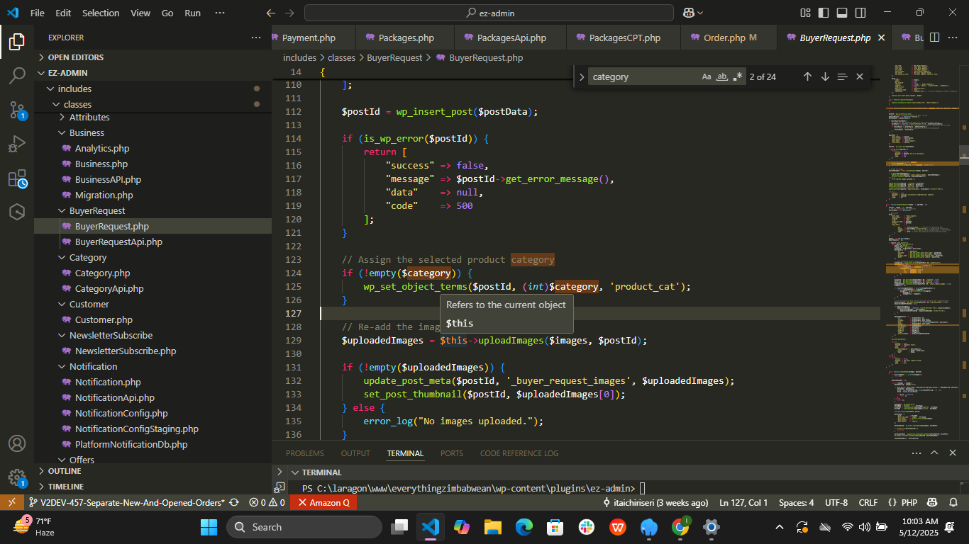Open the Search view in activity bar
Screen dimensions: 969x544
click(17, 76)
